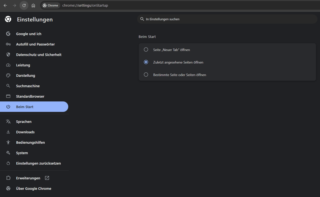The height and width of the screenshot is (197, 320).
Task: Click the download arrow icon
Action: [8, 132]
